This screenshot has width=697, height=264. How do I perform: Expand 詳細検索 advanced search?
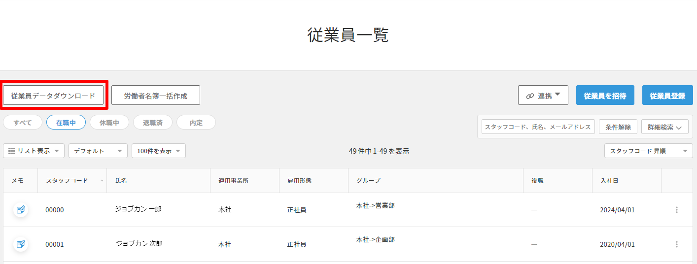[x=664, y=127]
